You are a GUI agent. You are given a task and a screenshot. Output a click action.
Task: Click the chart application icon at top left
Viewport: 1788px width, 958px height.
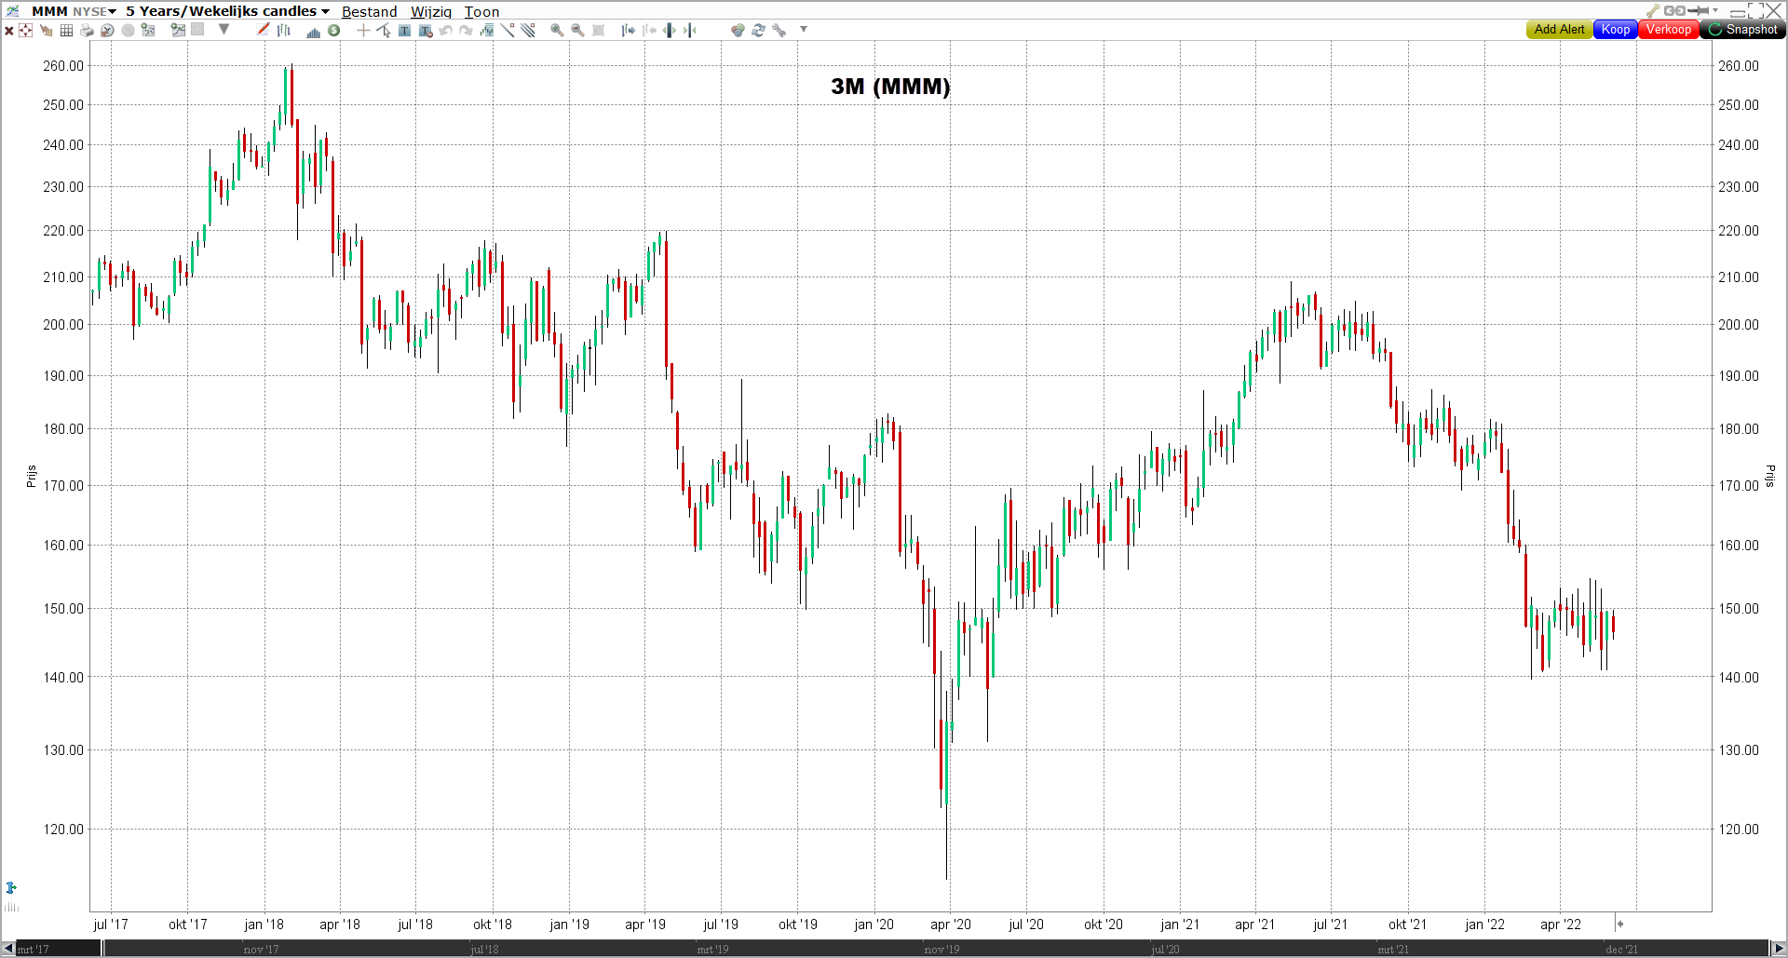[x=12, y=10]
